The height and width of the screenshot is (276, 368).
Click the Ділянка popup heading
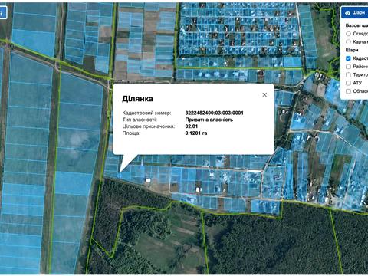pyautogui.click(x=137, y=99)
